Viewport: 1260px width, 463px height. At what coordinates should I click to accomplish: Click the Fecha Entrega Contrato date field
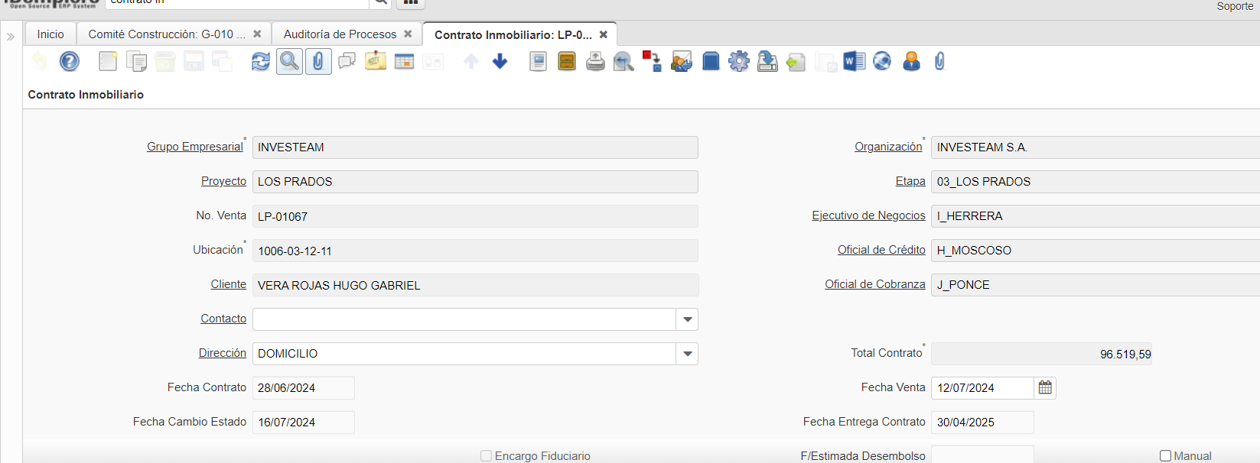pyautogui.click(x=982, y=423)
